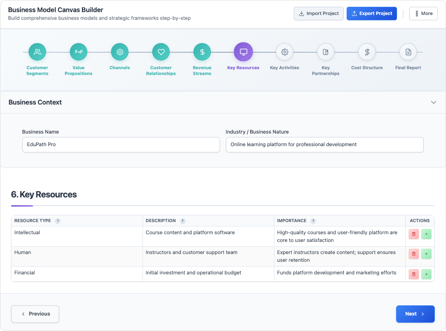
Task: Collapse the Business Context section chevron
Action: tap(433, 102)
